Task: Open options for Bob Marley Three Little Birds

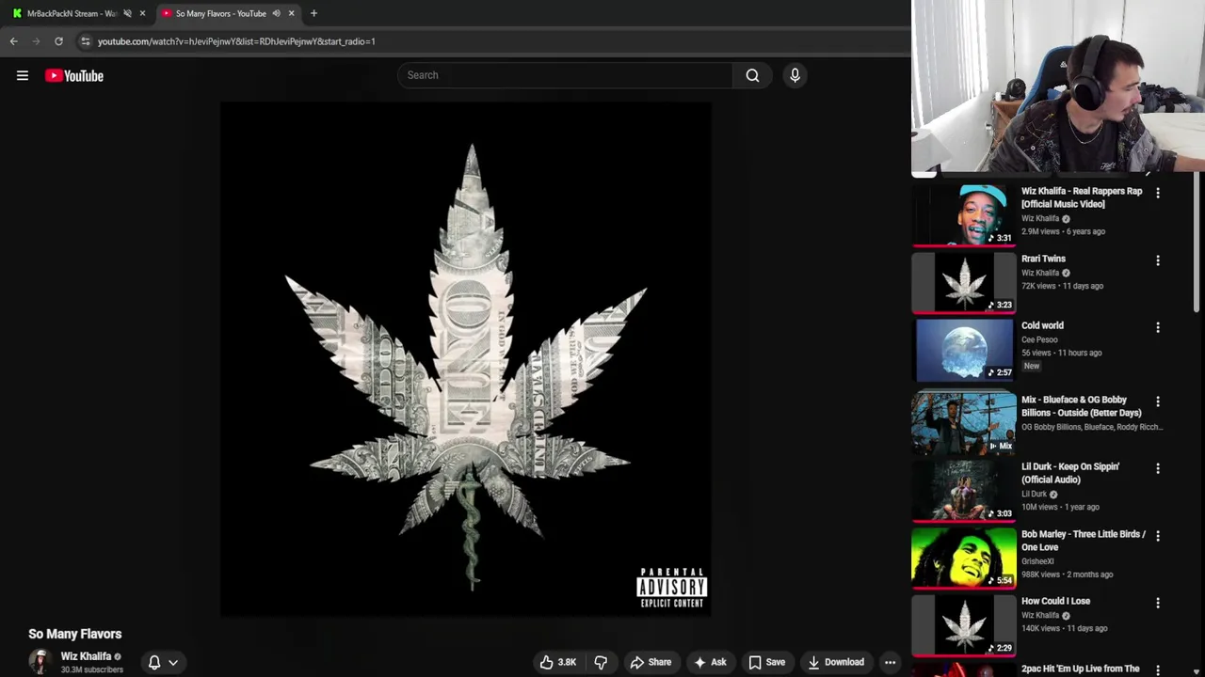Action: [1158, 536]
